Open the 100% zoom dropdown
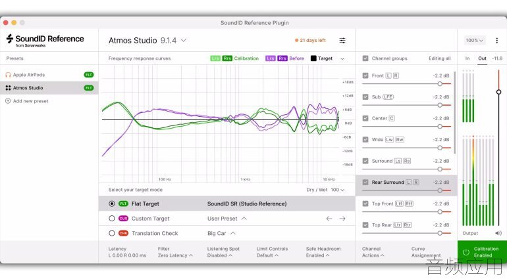Viewport: 507px width, 279px height. [474, 40]
